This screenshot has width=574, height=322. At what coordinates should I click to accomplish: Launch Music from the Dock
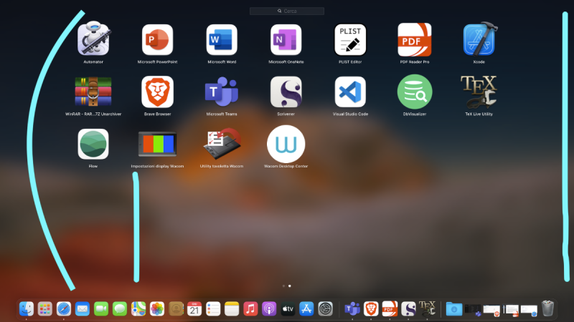[250, 309]
